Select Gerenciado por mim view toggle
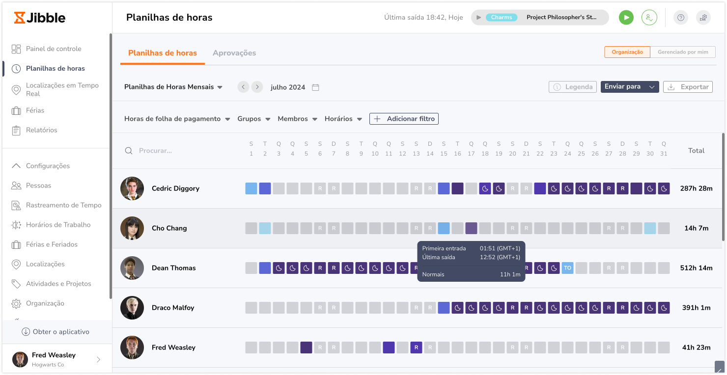This screenshot has width=727, height=375. [x=683, y=52]
